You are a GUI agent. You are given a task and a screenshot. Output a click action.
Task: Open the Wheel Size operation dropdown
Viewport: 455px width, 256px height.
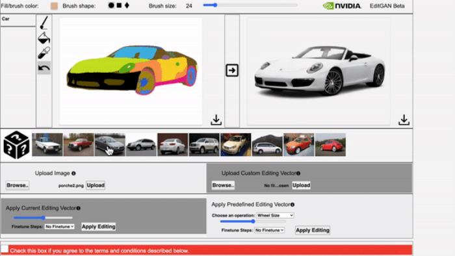pos(275,216)
